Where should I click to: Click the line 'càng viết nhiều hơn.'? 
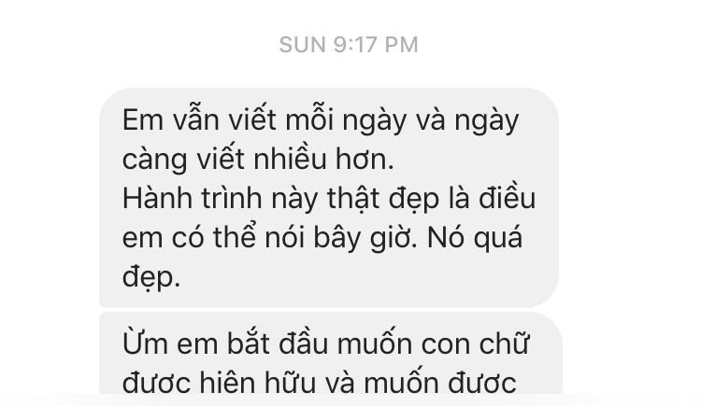click(258, 160)
